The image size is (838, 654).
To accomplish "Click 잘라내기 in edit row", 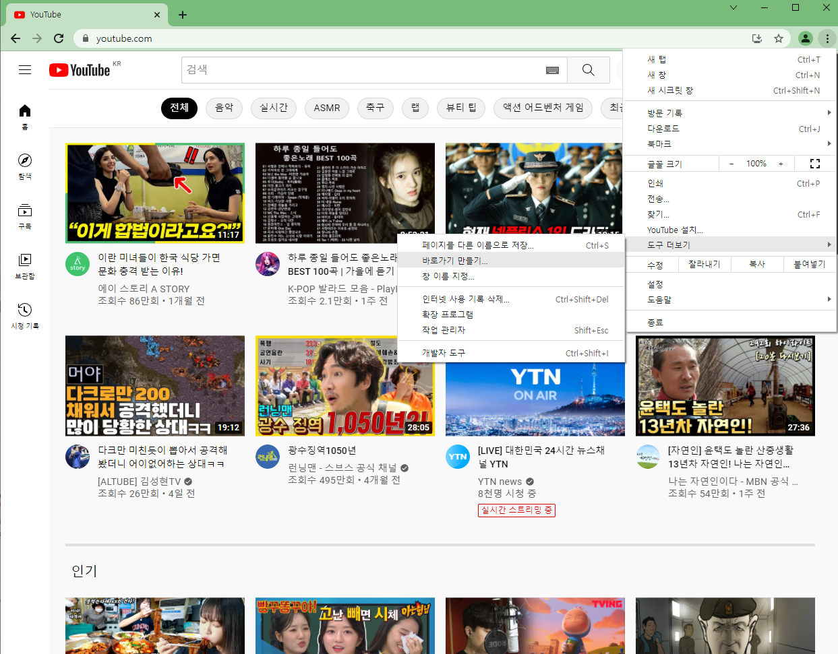I will [x=705, y=265].
